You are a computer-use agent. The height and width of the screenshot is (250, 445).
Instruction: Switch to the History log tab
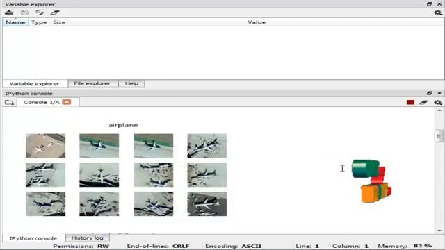pos(87,237)
